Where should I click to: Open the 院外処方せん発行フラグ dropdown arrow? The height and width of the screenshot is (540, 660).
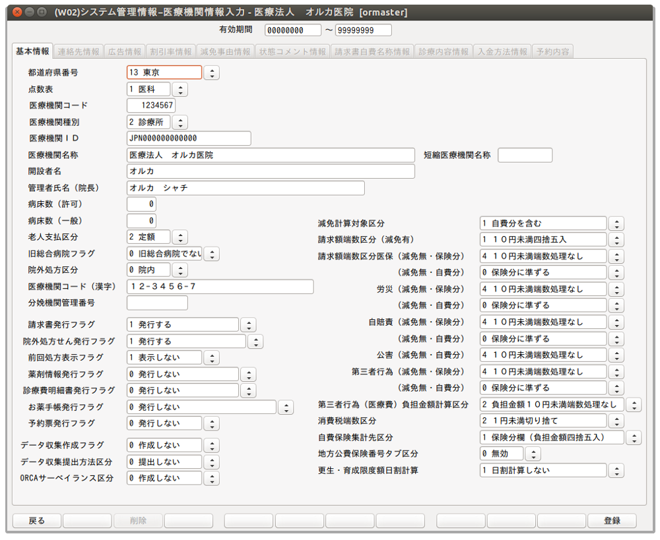(255, 342)
